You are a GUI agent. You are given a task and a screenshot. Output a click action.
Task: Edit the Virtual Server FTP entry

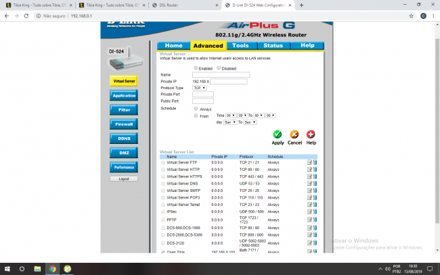pyautogui.click(x=309, y=162)
